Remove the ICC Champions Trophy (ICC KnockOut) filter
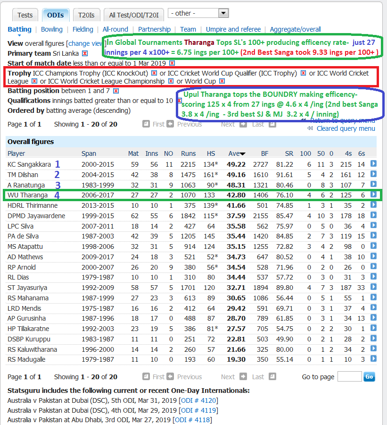 [x=154, y=73]
